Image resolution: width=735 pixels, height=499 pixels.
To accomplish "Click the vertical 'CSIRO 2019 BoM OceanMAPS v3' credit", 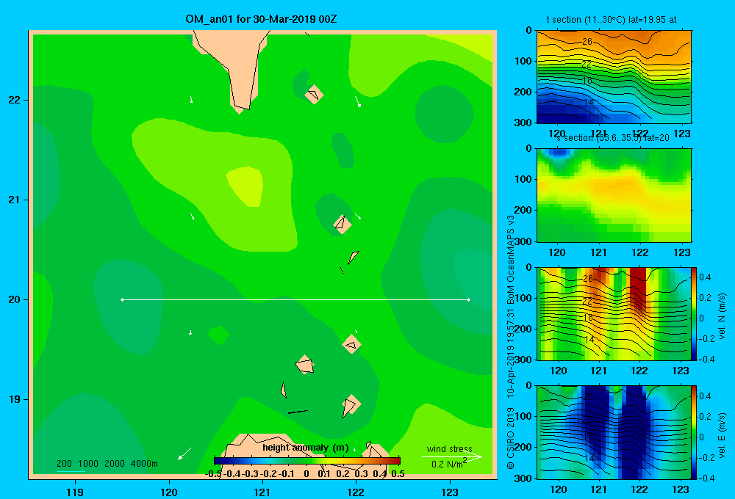I will point(511,342).
